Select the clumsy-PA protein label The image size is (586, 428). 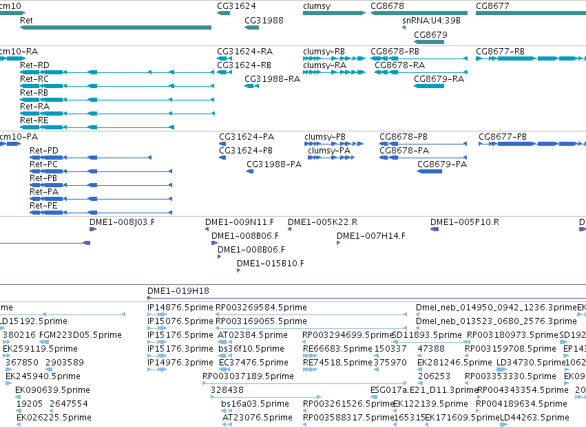pos(329,151)
